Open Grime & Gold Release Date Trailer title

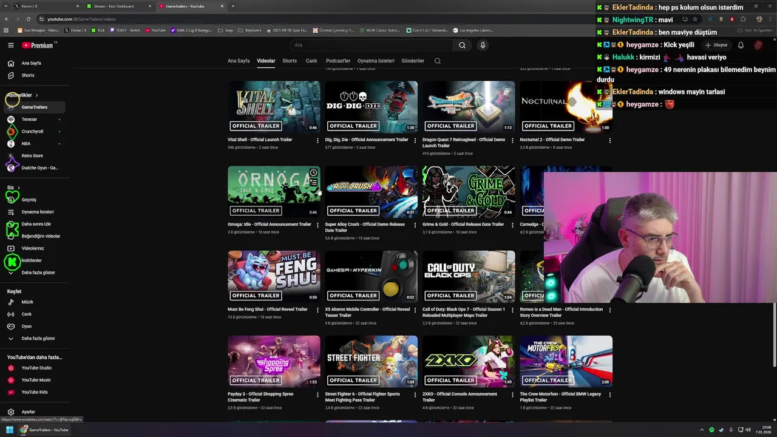pos(463,225)
